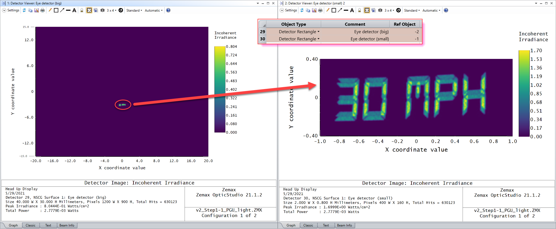Open the 3 x 4 aspect dropdown in big viewer

112,10
